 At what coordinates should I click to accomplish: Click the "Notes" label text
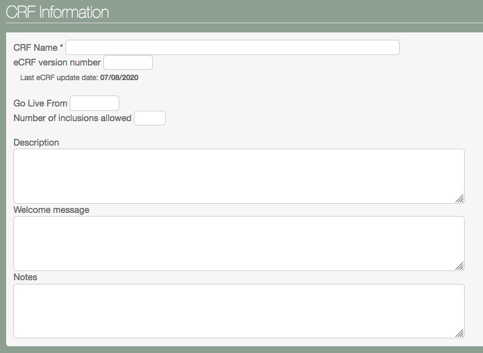[x=25, y=277]
